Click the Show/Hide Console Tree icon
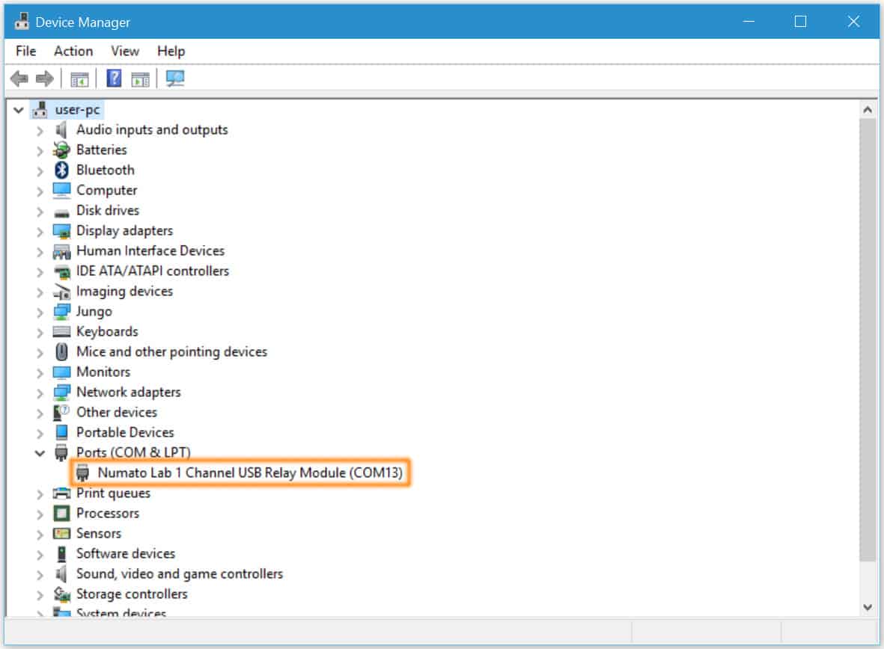This screenshot has height=649, width=884. (79, 79)
